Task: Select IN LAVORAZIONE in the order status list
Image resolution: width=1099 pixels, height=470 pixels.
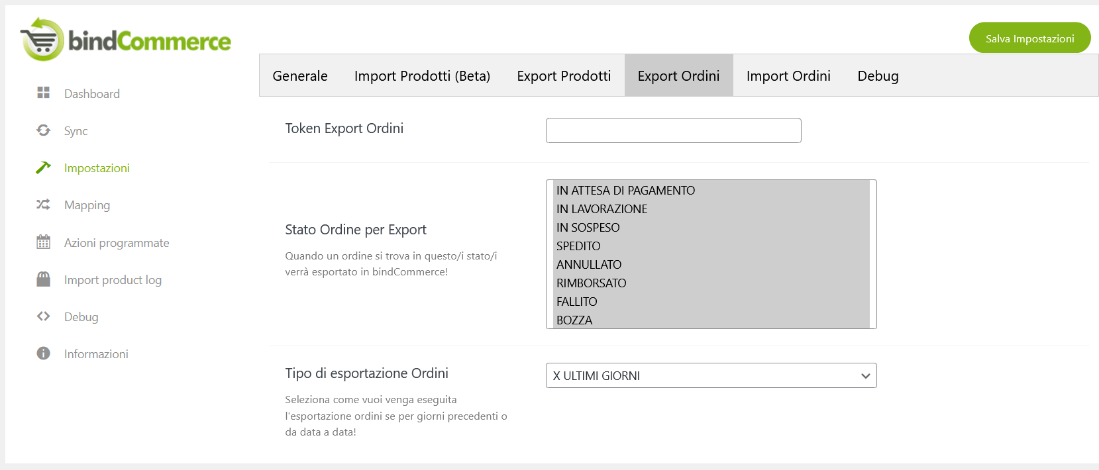Action: [602, 209]
